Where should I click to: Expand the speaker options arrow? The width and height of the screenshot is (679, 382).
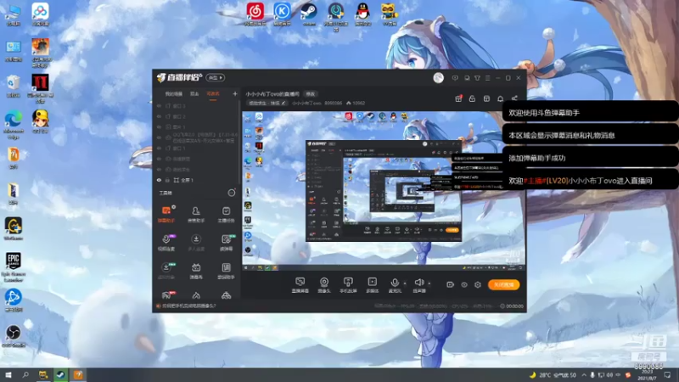coord(429,284)
